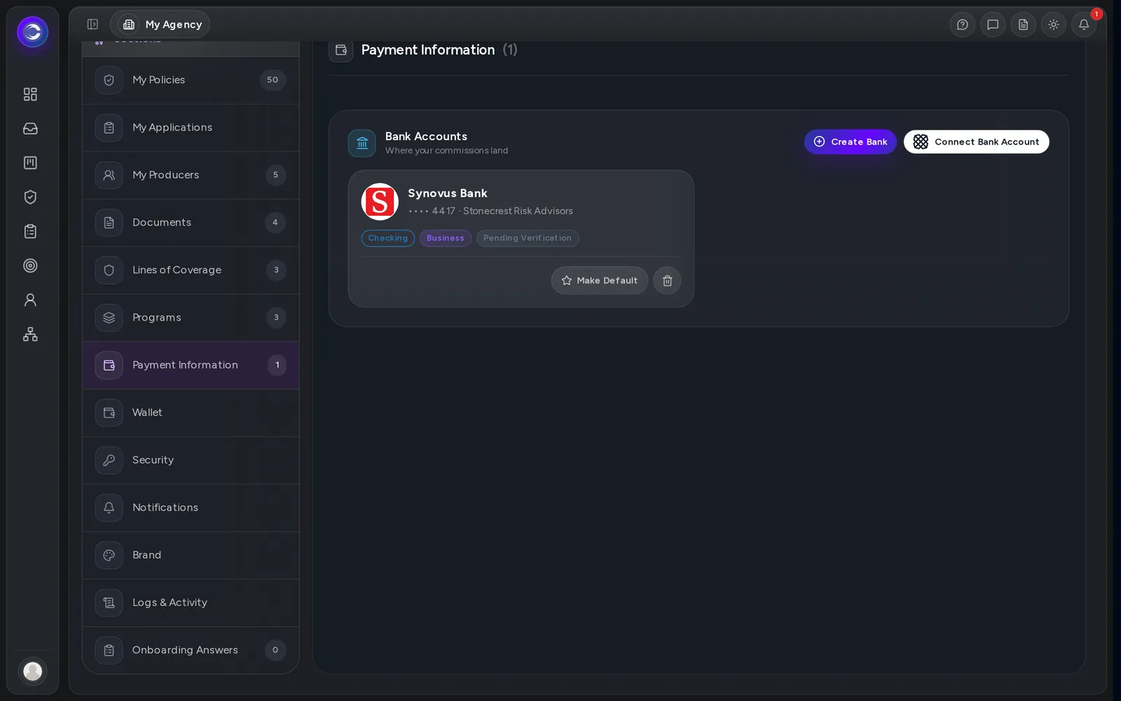Select Payment Information section
The width and height of the screenshot is (1121, 701).
point(191,365)
